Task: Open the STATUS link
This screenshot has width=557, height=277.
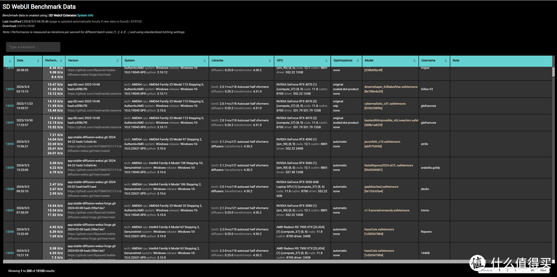Action: (136, 21)
